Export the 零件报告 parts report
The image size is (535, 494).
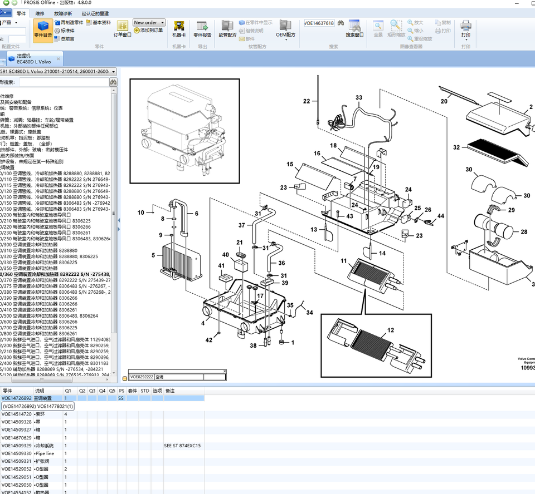tap(202, 29)
